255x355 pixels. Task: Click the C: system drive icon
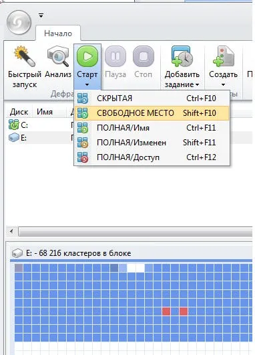coord(13,125)
